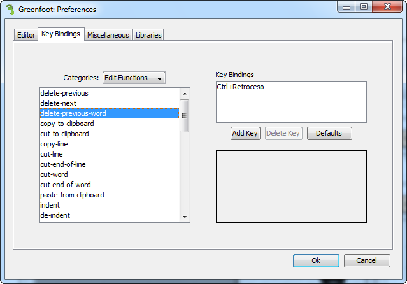Choose copy-to-clipboard function

(110, 124)
